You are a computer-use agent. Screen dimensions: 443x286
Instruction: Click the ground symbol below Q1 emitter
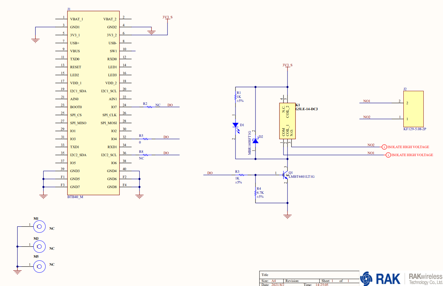tap(287, 216)
